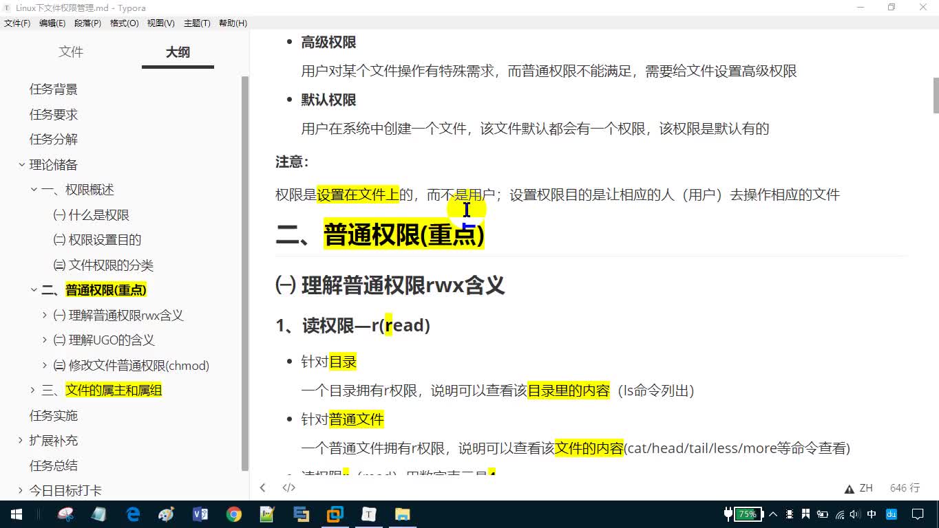Open the 段落(P) menu

(87, 23)
